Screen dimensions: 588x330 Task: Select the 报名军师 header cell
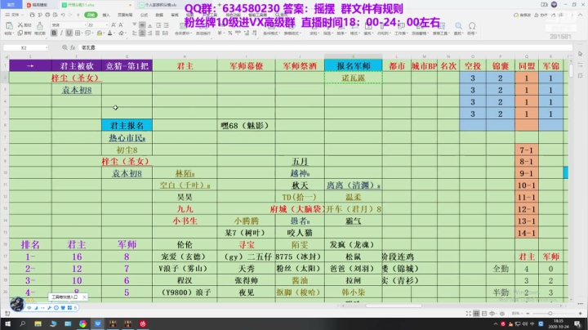pyautogui.click(x=354, y=66)
